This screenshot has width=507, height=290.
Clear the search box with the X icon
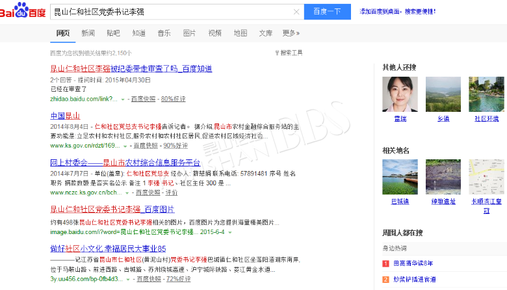tap(296, 12)
